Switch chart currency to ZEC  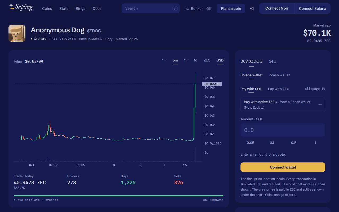(207, 60)
